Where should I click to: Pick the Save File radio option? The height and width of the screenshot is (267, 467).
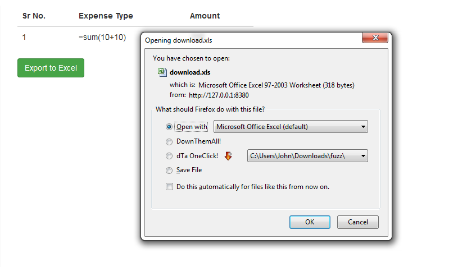(x=169, y=171)
